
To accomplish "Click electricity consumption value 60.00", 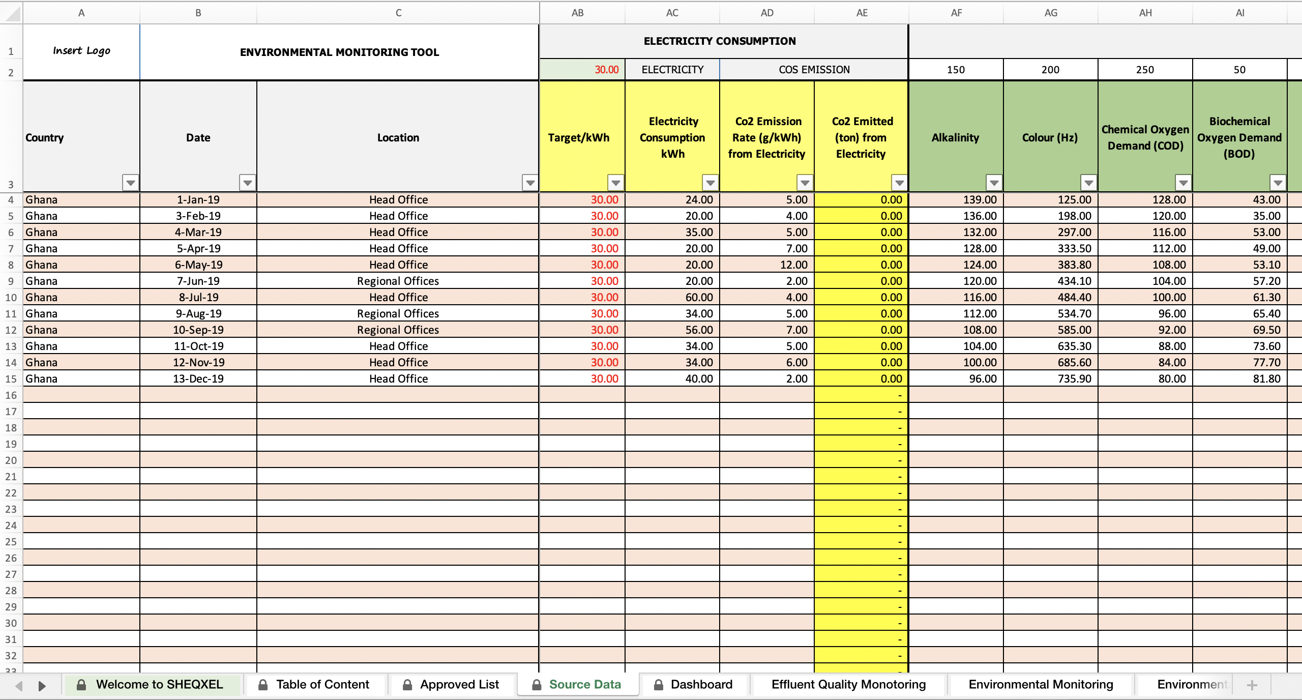I will click(672, 298).
